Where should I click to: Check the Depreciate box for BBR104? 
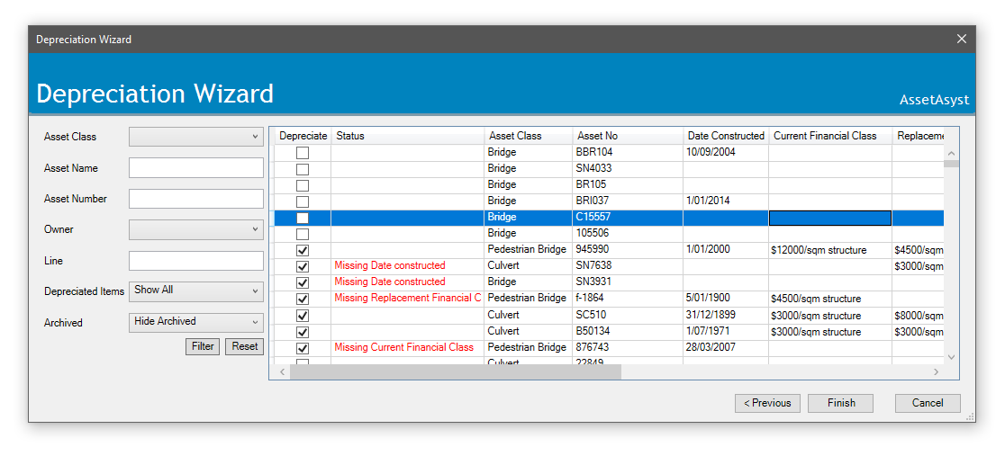point(303,153)
